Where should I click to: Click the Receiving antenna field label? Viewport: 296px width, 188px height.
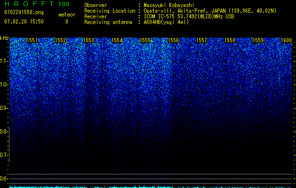pos(108,22)
